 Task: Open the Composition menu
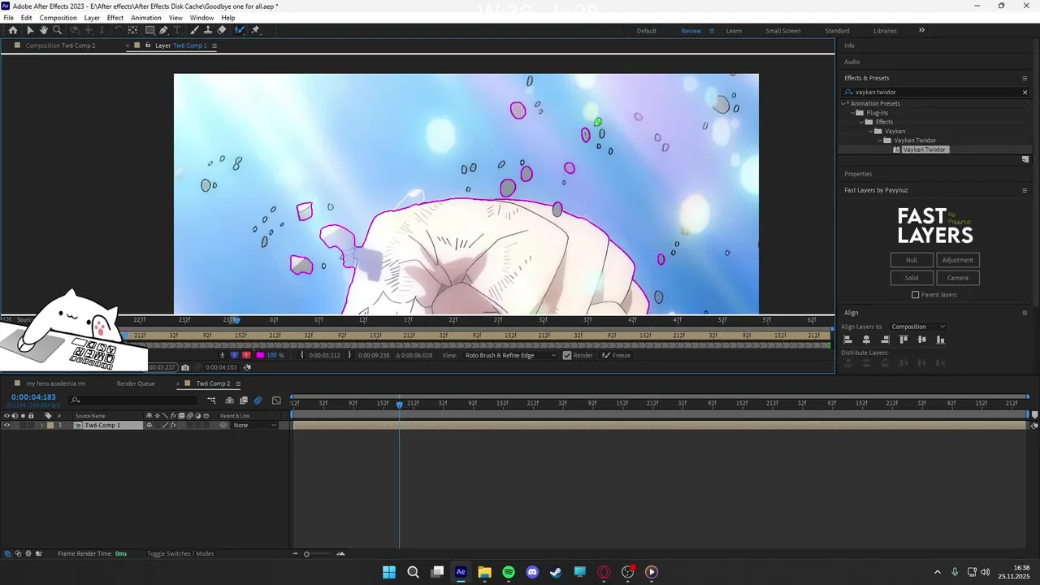tap(58, 17)
